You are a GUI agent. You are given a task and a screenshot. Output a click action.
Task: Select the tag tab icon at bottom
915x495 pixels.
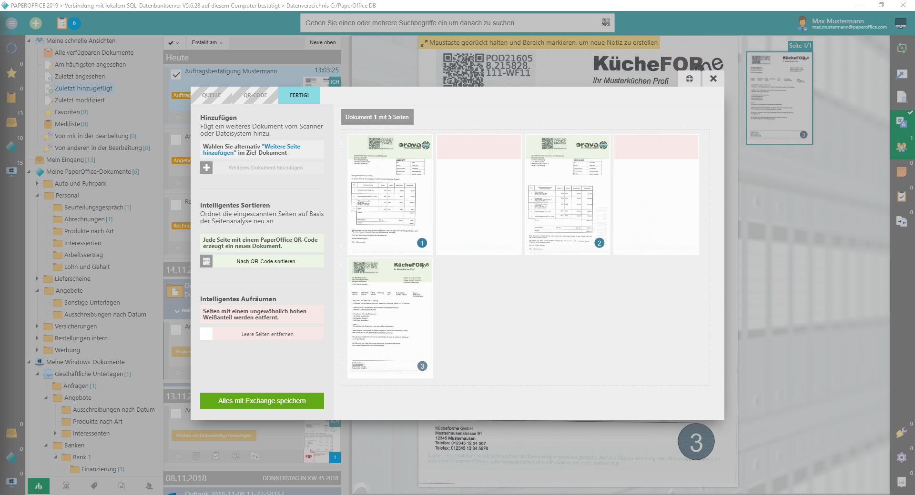(94, 486)
